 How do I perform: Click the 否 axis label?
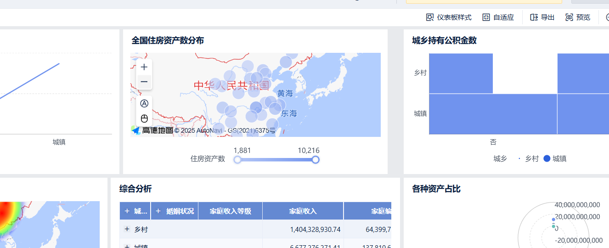click(x=493, y=142)
